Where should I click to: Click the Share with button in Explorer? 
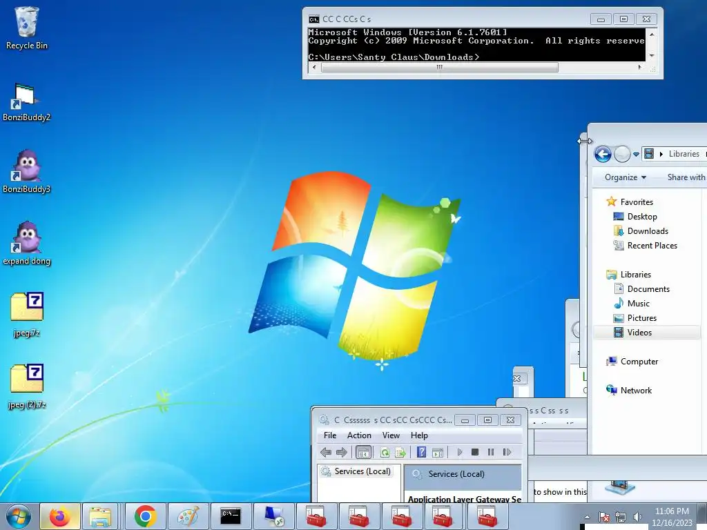pyautogui.click(x=686, y=177)
